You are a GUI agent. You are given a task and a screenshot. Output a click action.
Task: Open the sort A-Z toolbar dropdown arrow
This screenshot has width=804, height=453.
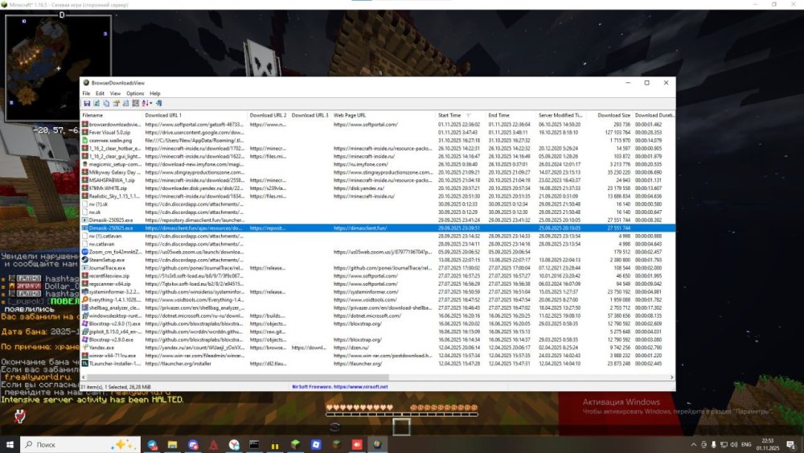point(151,103)
